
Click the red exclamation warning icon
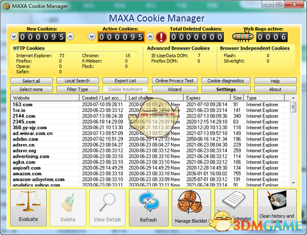click(161, 37)
